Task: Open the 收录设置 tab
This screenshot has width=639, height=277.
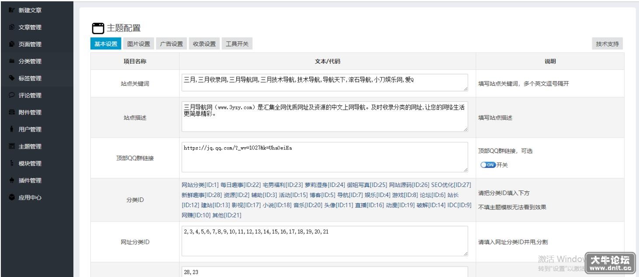Action: [204, 44]
